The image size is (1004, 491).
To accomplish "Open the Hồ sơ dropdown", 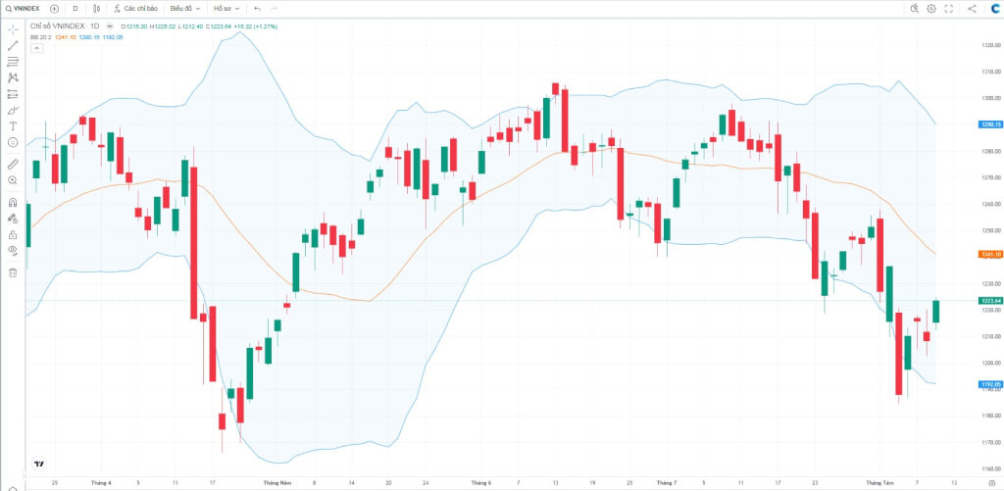I will [226, 8].
